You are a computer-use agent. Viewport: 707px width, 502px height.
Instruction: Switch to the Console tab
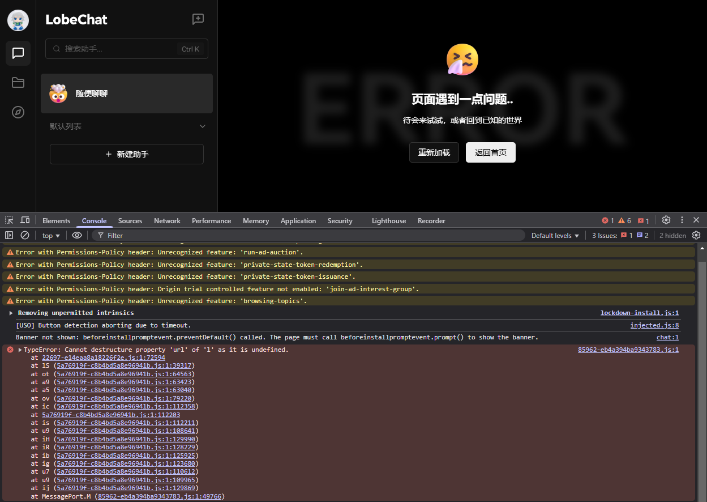pyautogui.click(x=94, y=221)
